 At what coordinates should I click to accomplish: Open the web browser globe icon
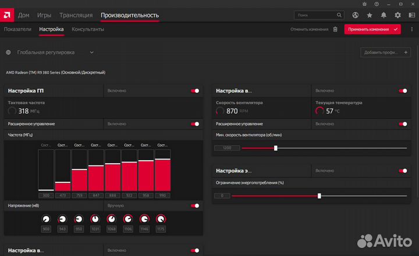click(355, 15)
